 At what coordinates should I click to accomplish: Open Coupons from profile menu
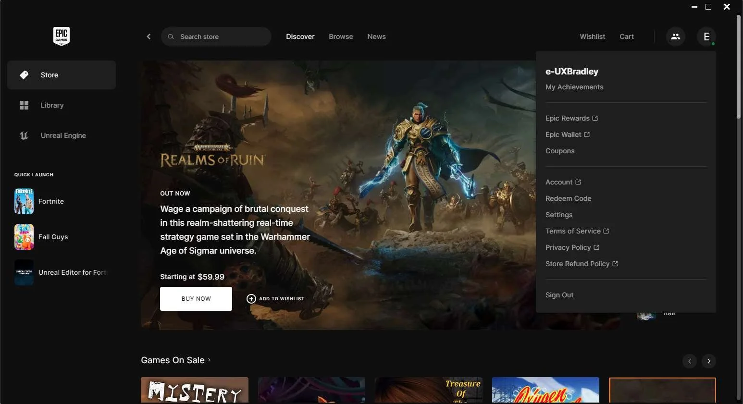[560, 151]
